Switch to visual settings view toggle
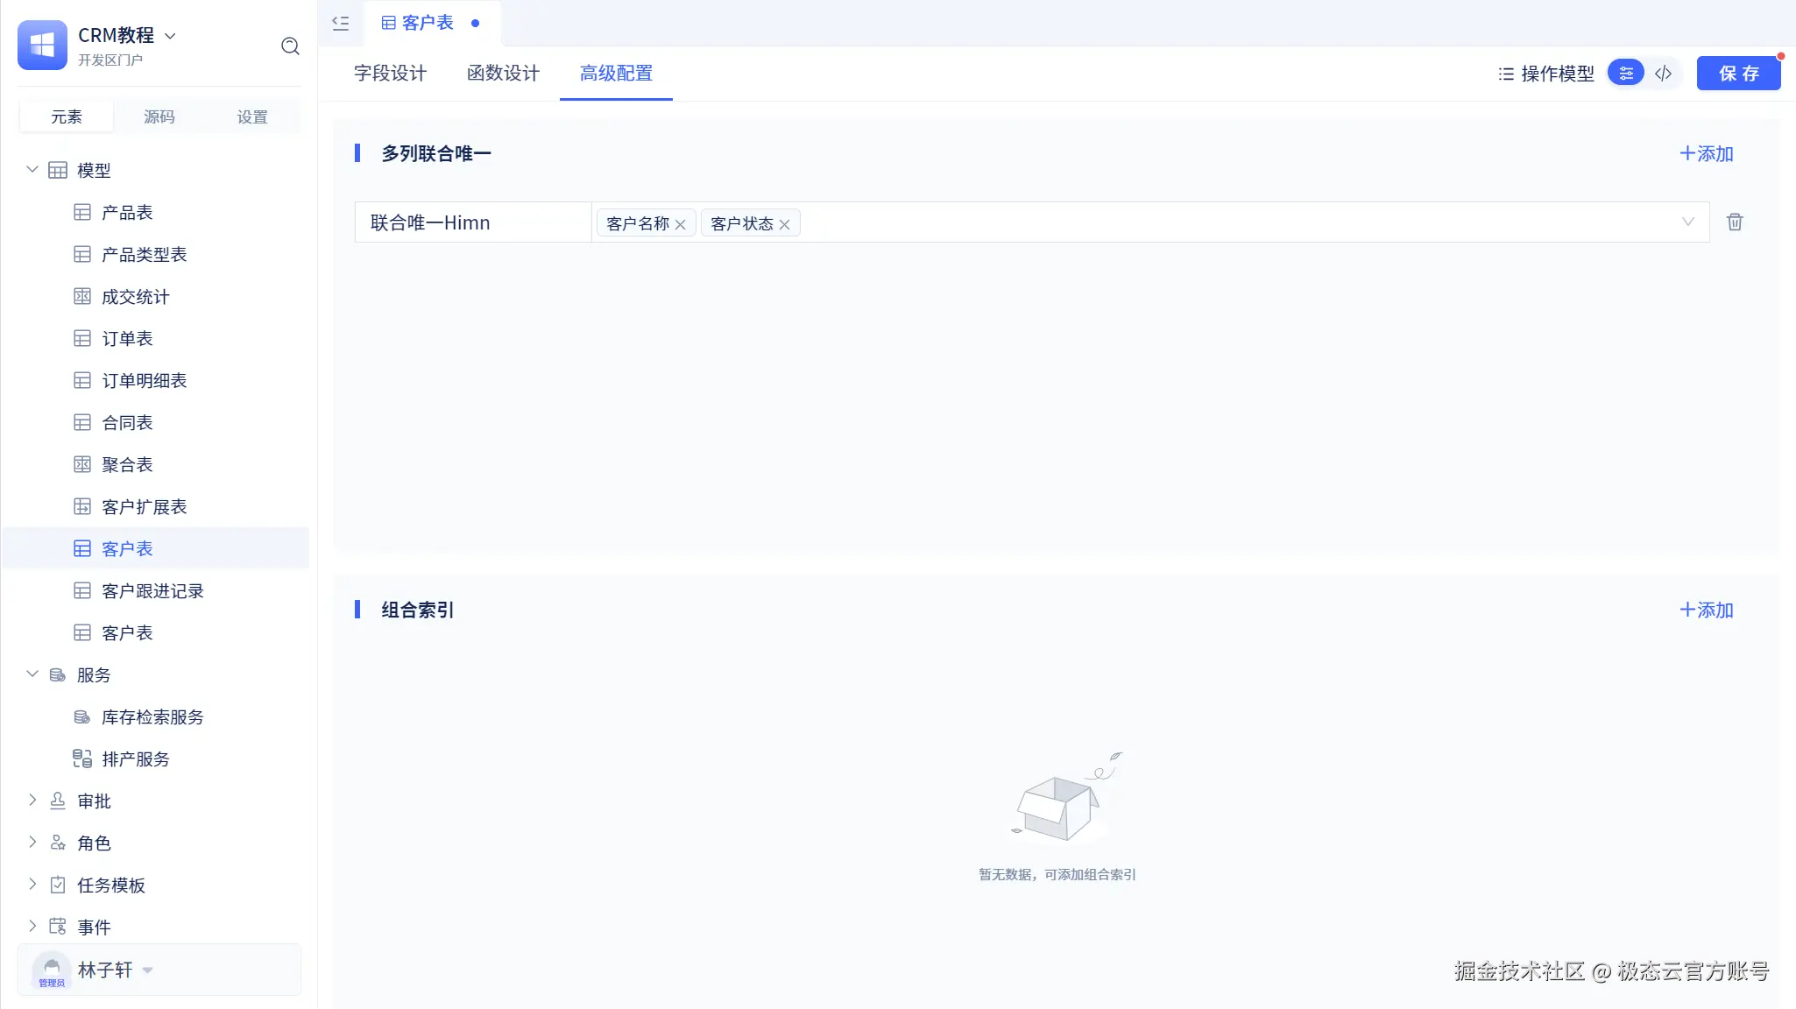 pos(1626,74)
